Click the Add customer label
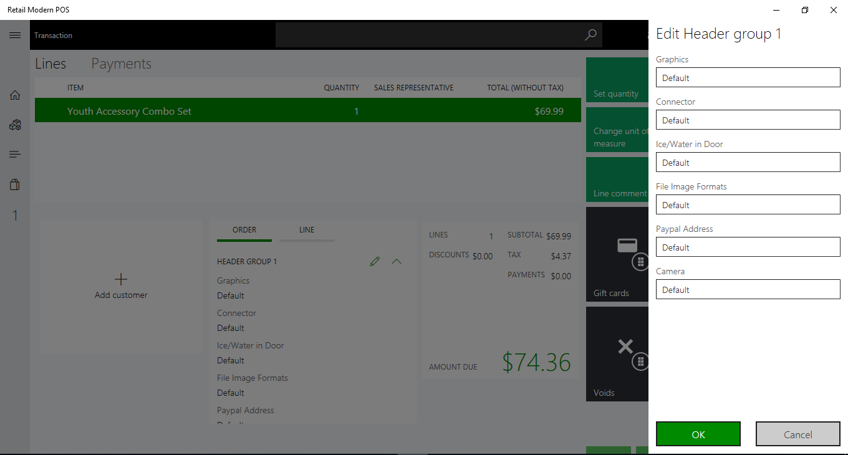848x455 pixels. (x=121, y=295)
